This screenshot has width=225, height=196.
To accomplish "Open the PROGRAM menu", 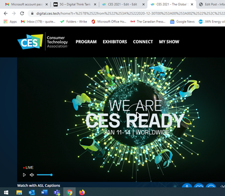I will pos(86,41).
